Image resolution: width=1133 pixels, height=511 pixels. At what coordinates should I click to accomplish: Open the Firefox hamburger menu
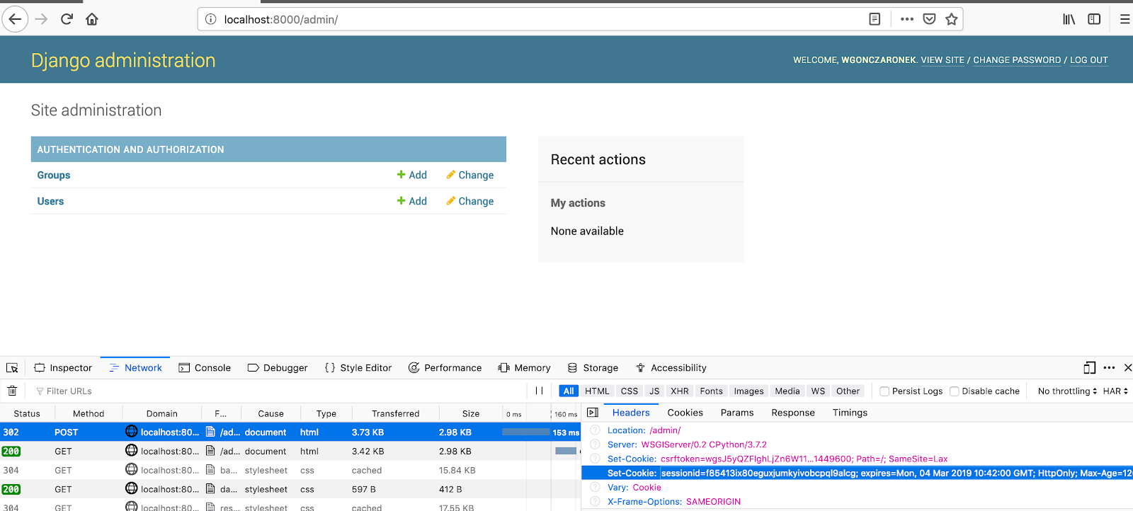[1125, 19]
